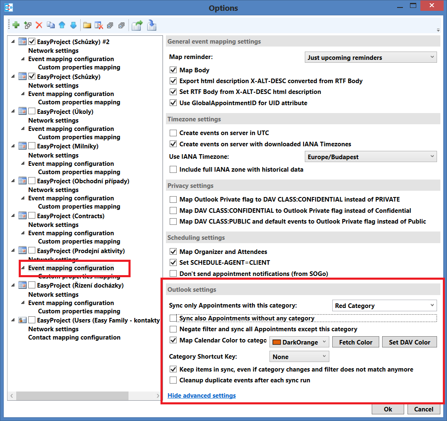447x421 pixels.
Task: Open the DarkOrange color swatch picker
Action: [299, 342]
